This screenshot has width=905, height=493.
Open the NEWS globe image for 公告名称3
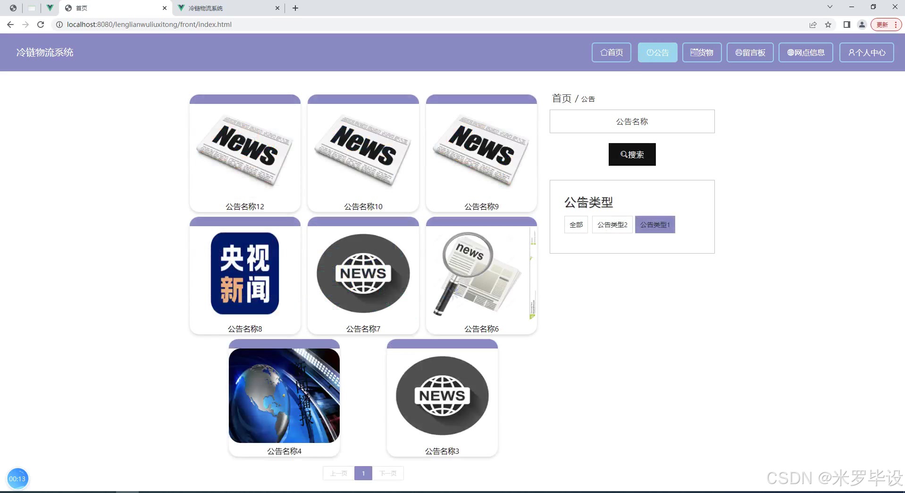tap(442, 396)
